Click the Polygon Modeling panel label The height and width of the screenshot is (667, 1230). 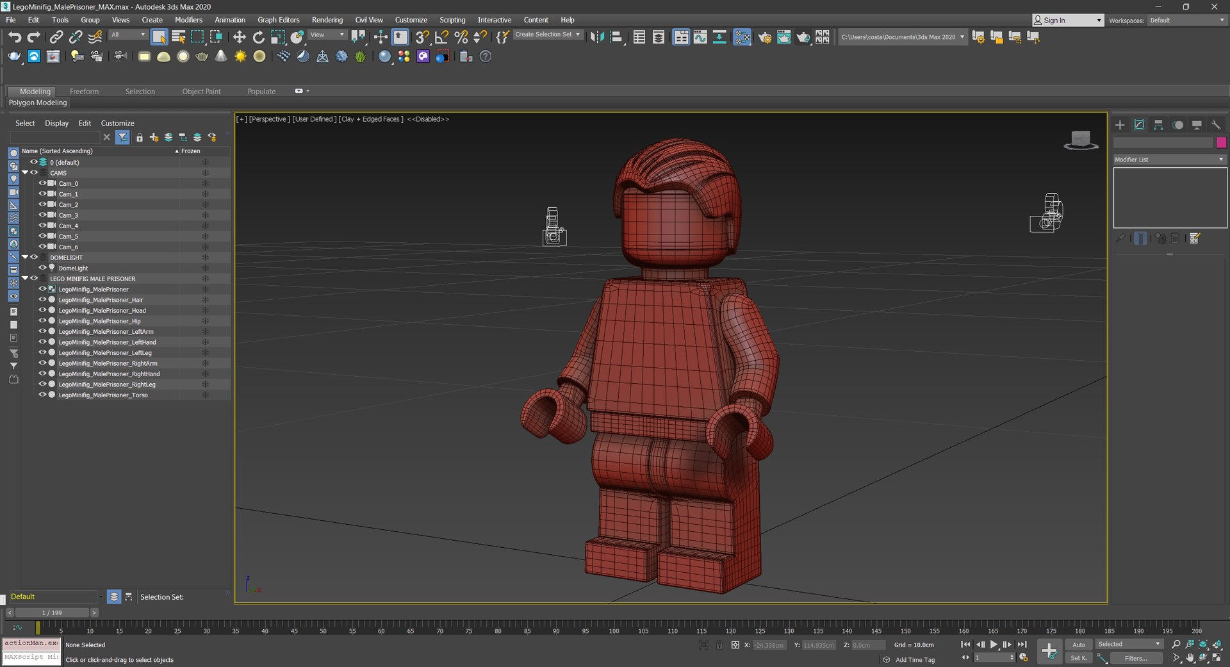point(38,103)
